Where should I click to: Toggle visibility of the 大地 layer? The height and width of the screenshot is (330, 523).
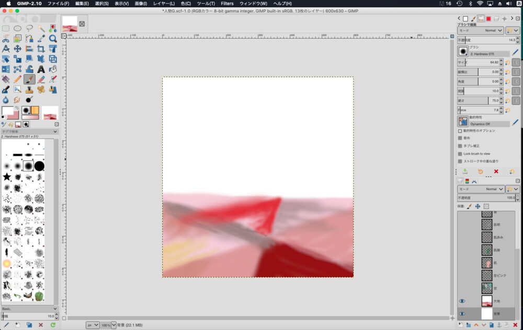[x=462, y=301]
